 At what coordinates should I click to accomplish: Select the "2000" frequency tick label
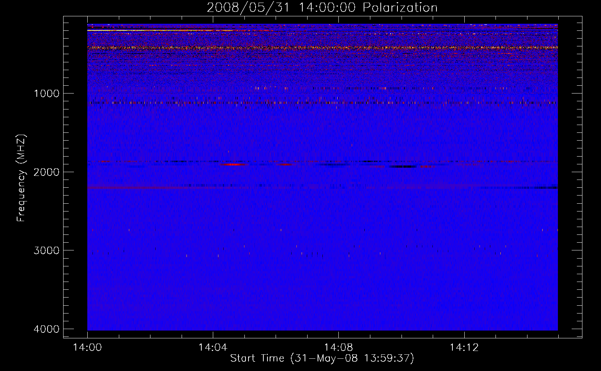pyautogui.click(x=46, y=172)
